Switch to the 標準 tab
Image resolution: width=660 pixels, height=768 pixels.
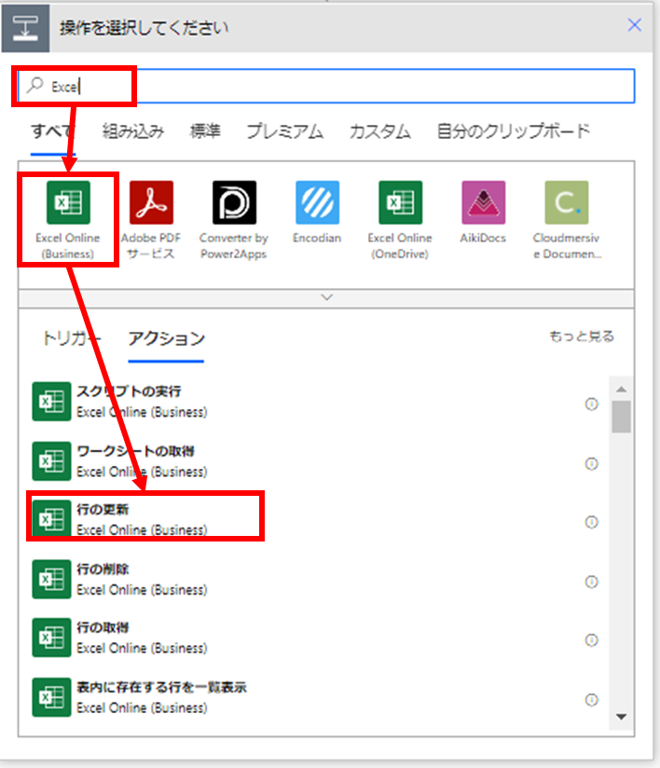pyautogui.click(x=205, y=130)
